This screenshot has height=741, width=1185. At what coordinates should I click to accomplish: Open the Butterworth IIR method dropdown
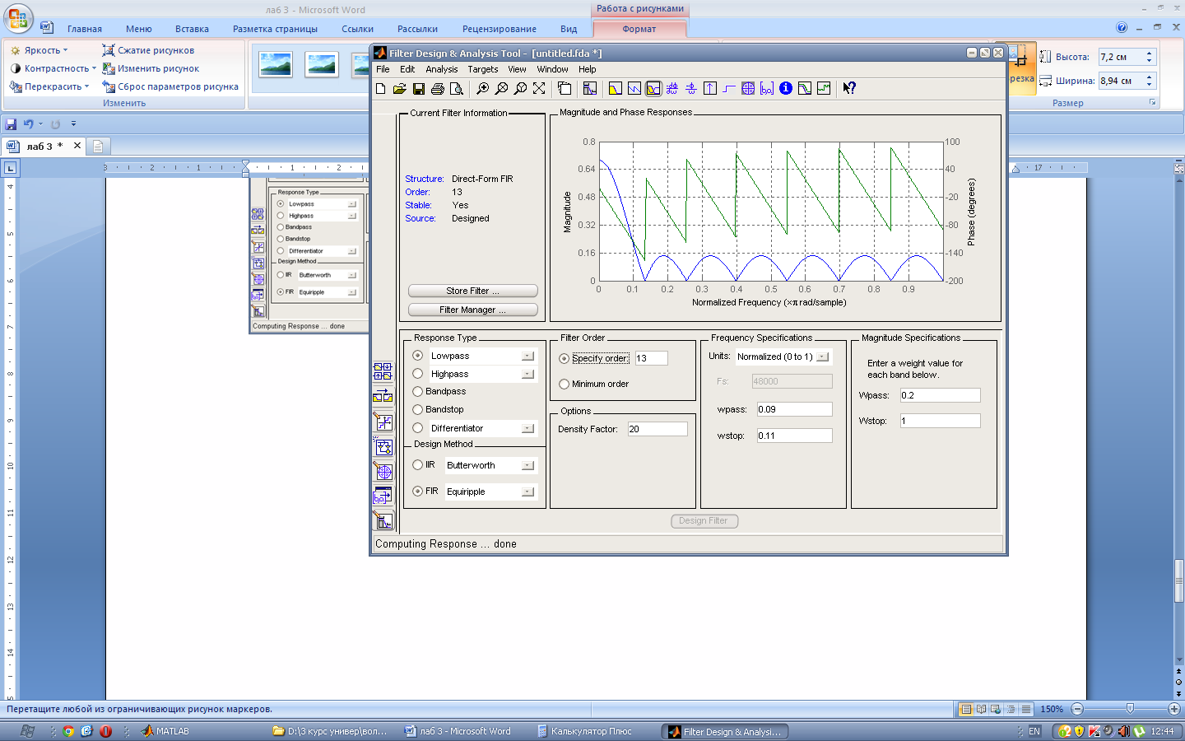(x=527, y=465)
